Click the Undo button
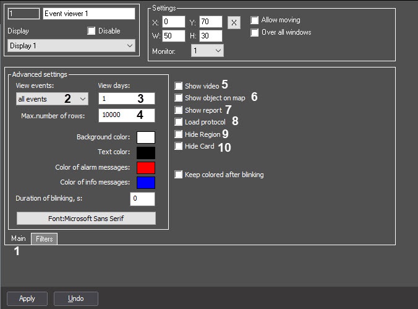Viewport: 418px width, 309px height. click(75, 298)
